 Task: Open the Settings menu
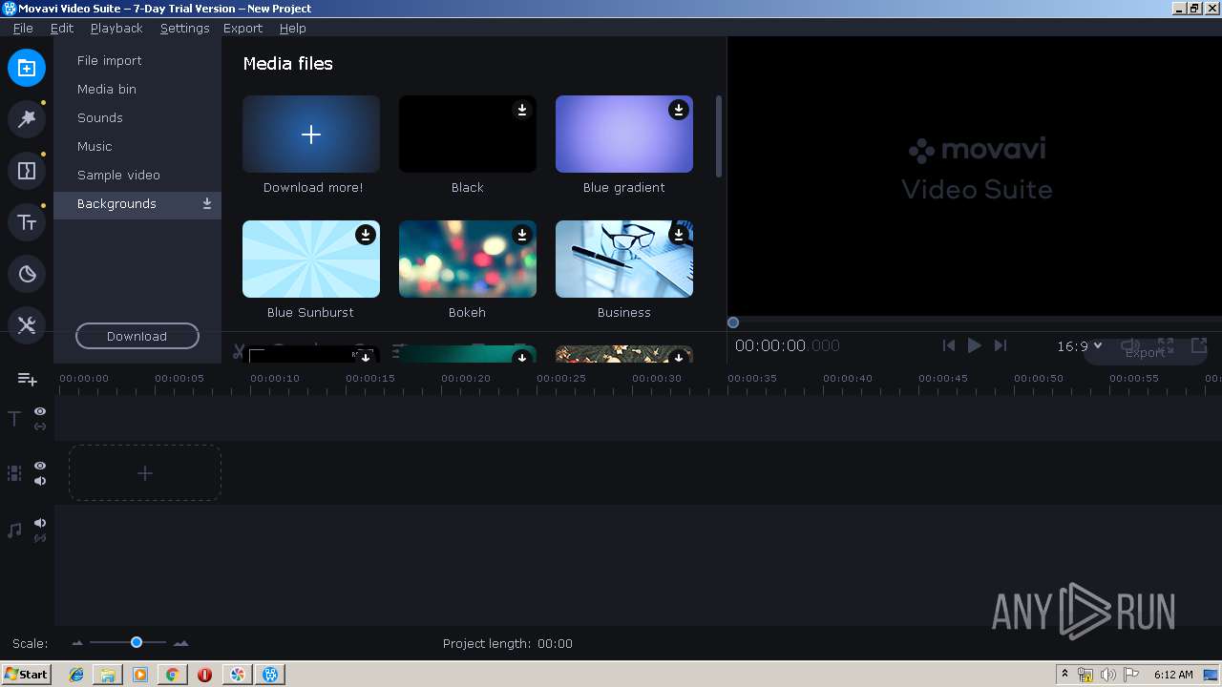point(184,28)
